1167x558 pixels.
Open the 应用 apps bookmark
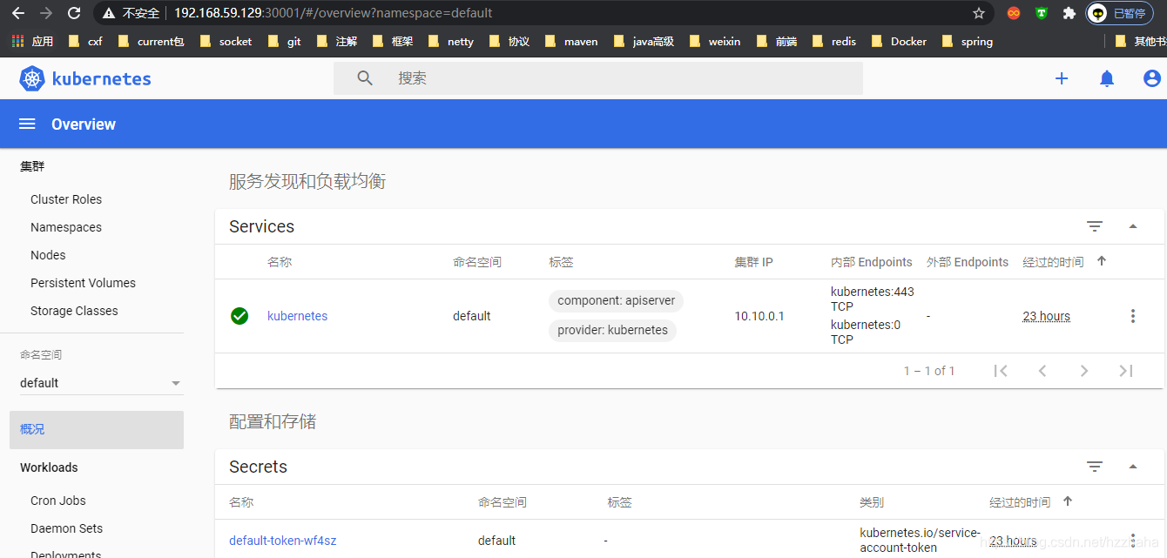point(32,41)
